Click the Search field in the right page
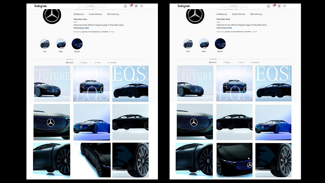Screen dimensions: 325x183 pyautogui.click(x=234, y=6)
